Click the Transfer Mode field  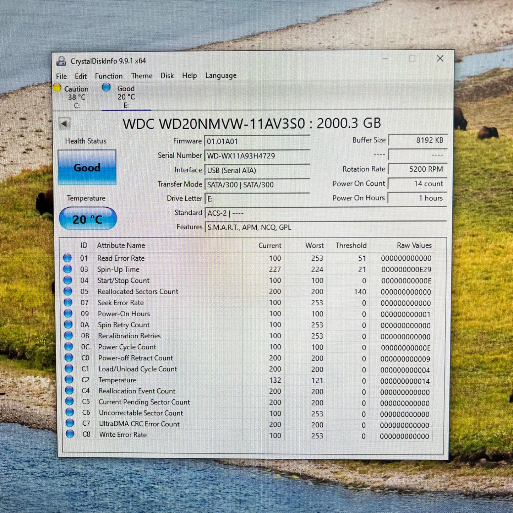[257, 184]
